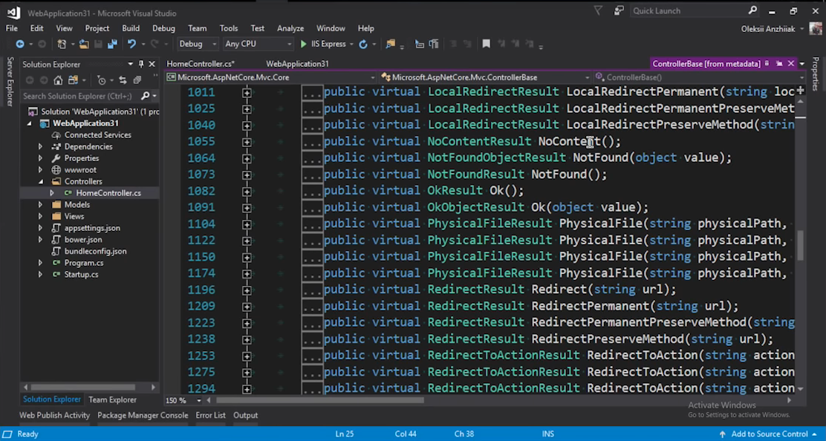Open the Web Publish Activity tab
826x441 pixels.
click(55, 415)
